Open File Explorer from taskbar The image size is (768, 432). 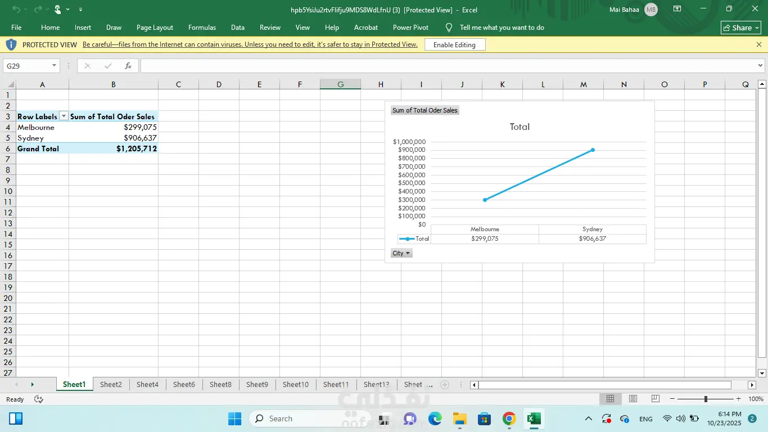(460, 418)
